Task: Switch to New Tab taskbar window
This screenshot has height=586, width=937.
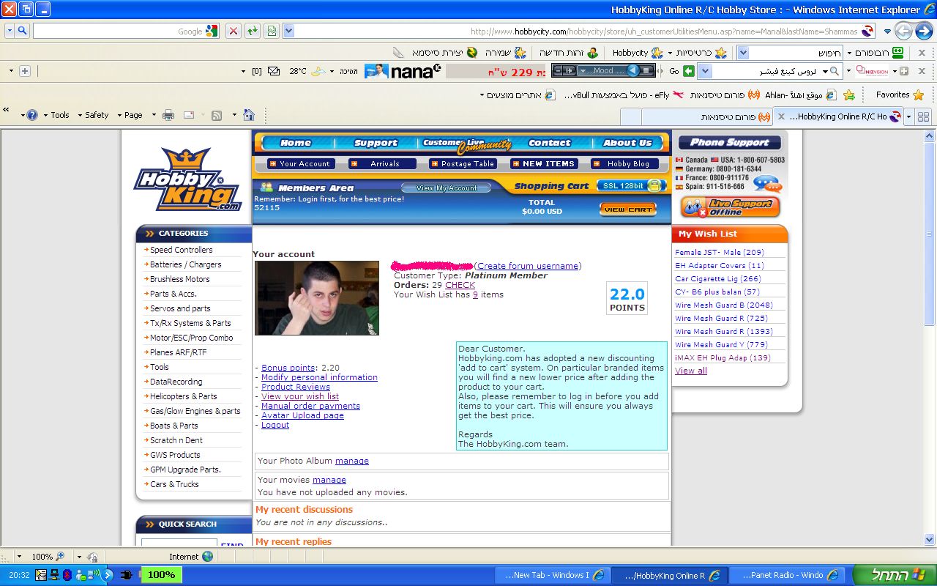Action: pos(553,575)
